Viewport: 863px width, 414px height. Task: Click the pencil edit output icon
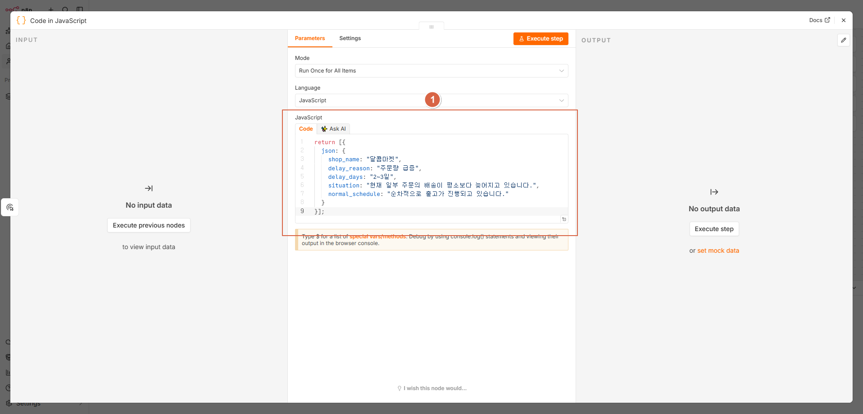844,40
